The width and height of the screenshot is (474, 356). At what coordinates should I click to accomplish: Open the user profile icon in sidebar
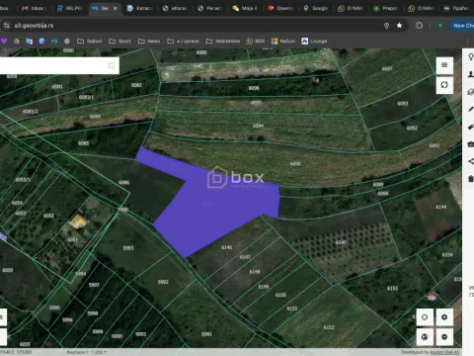[x=471, y=74]
